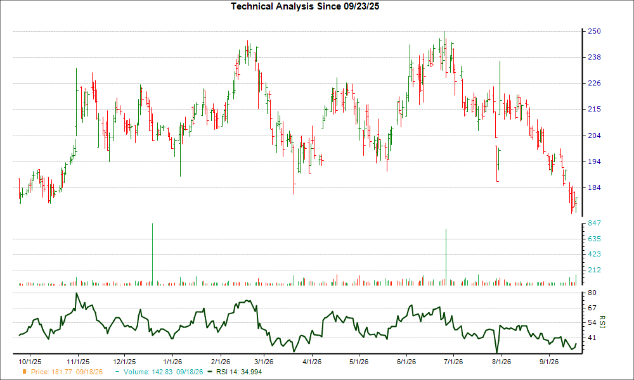This screenshot has width=634, height=380.
Task: Click the dark green RSI legend line
Action: click(210, 372)
